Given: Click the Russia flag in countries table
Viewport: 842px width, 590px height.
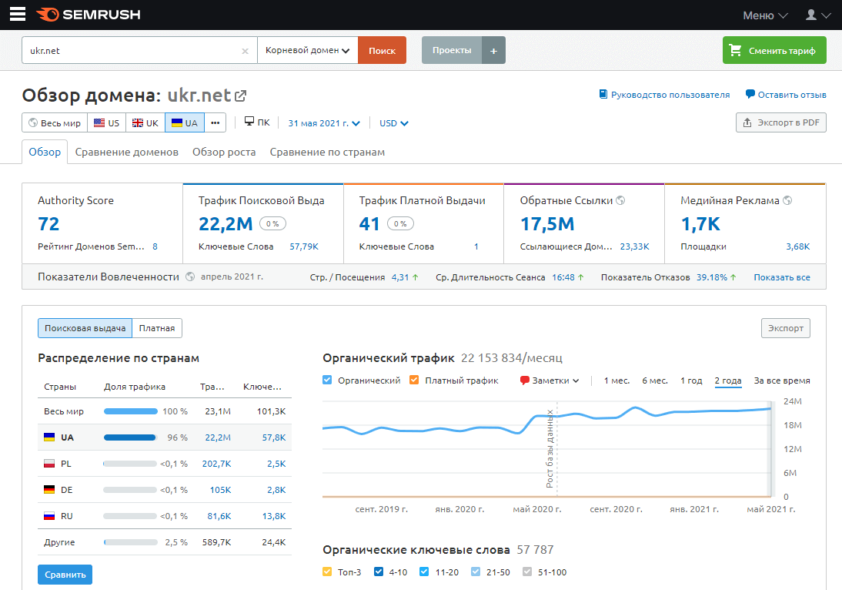Looking at the screenshot, I should click(x=48, y=516).
